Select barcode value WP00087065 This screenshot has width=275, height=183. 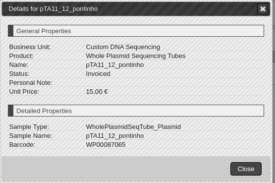[106, 145]
